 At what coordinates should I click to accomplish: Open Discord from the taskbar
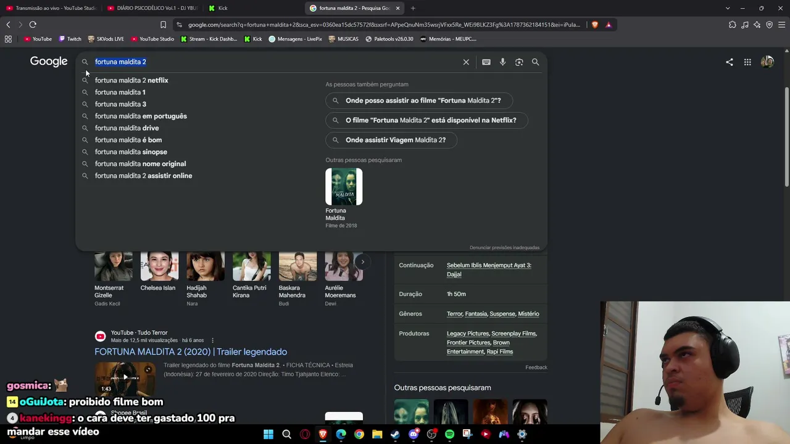(x=414, y=434)
